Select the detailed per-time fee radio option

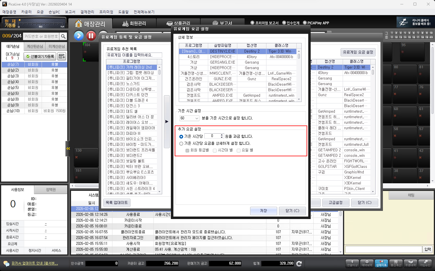point(181,143)
